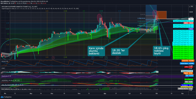Click the 0.618(18.09) Fibonacci level label

141,21
